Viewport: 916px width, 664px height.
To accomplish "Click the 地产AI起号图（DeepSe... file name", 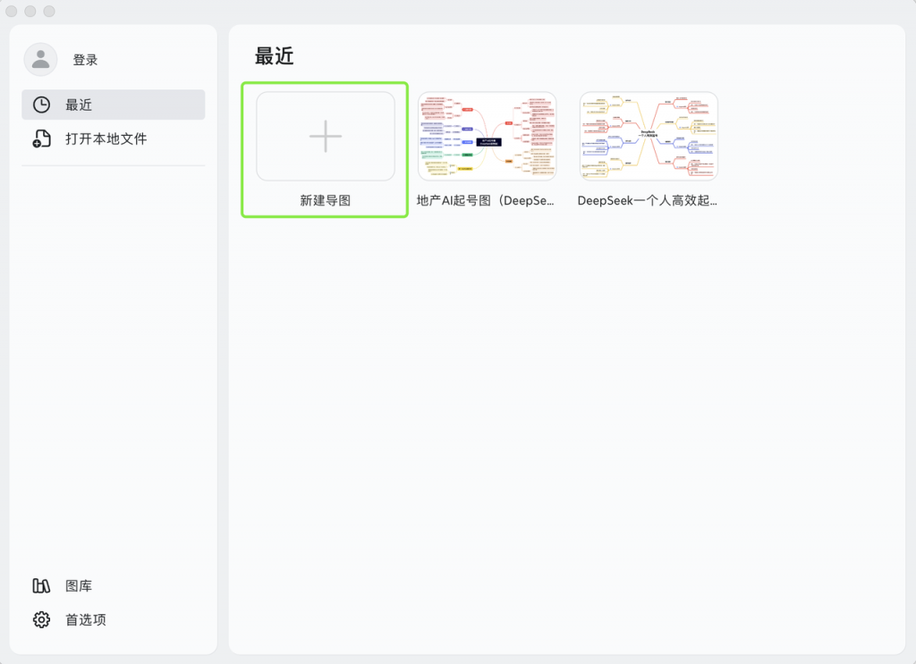I will tap(486, 201).
